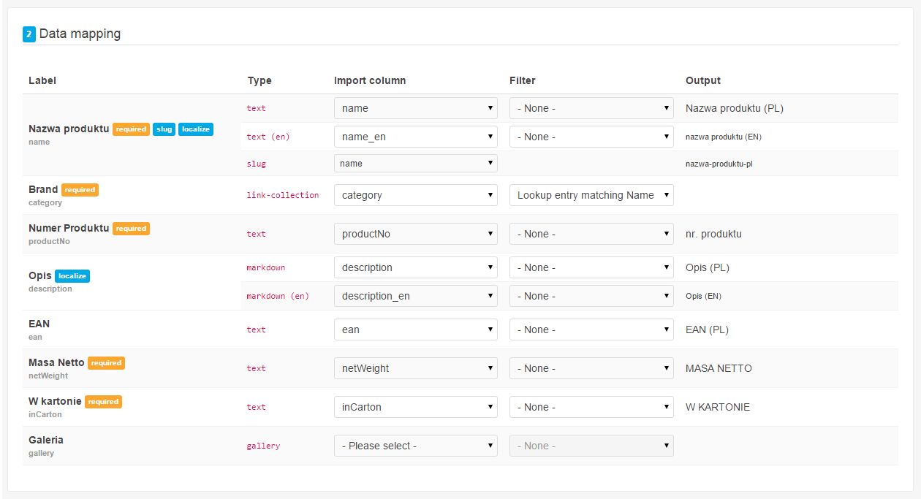Image resolution: width=921 pixels, height=499 pixels.
Task: Open the 'name_en' import column dropdown
Action: [416, 137]
